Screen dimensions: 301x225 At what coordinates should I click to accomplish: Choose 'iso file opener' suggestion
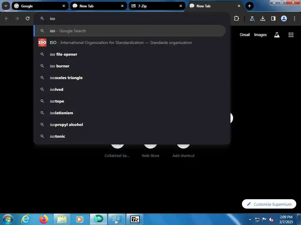[130, 54]
